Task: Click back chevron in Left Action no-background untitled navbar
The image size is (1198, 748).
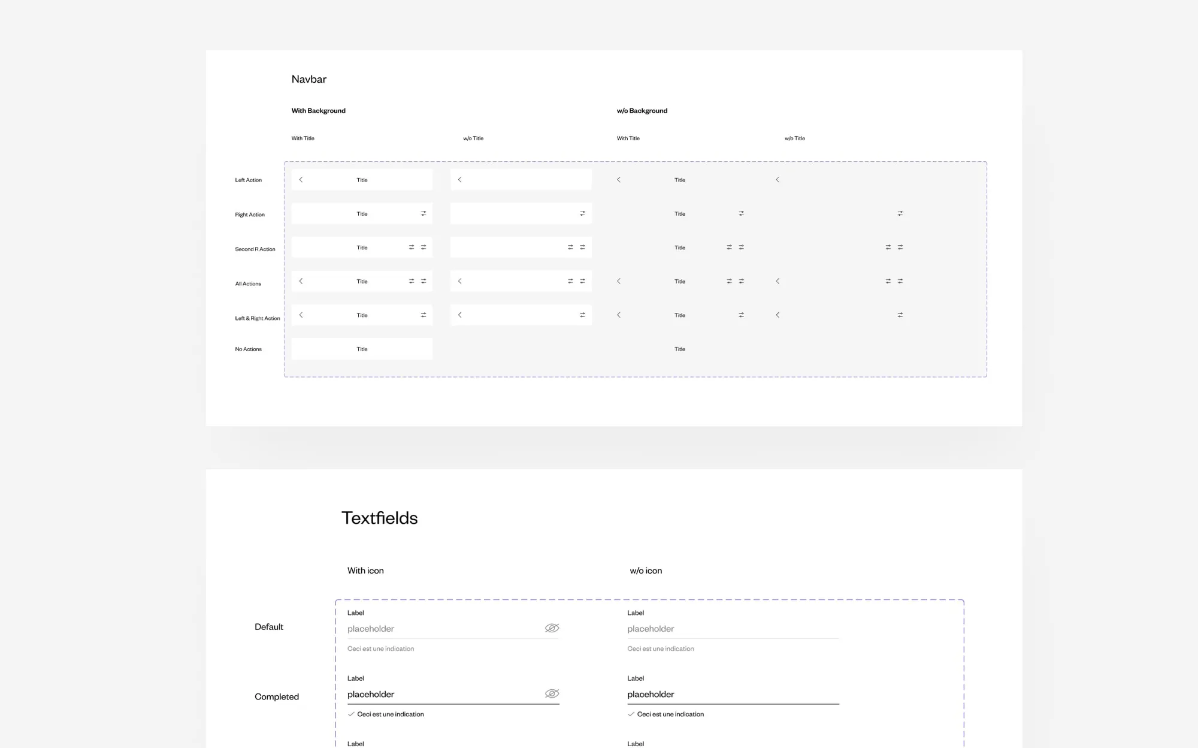Action: point(778,180)
